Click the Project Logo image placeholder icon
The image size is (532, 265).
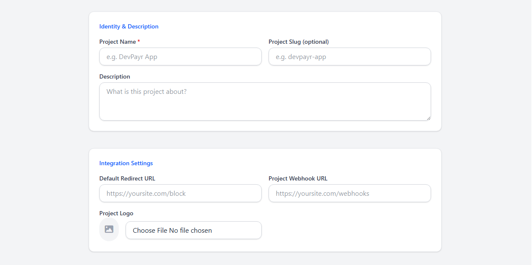click(x=109, y=229)
